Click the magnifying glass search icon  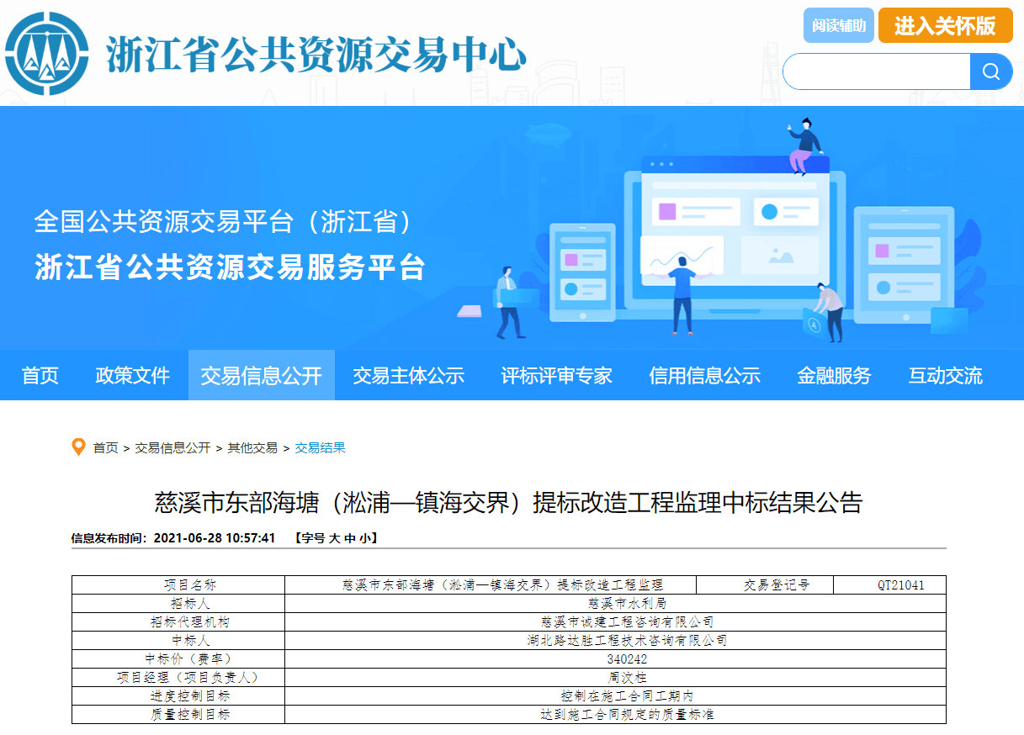990,71
